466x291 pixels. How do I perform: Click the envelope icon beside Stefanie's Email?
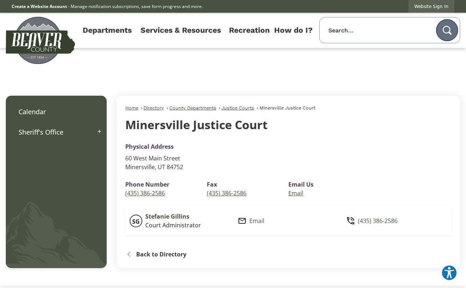[x=242, y=221]
